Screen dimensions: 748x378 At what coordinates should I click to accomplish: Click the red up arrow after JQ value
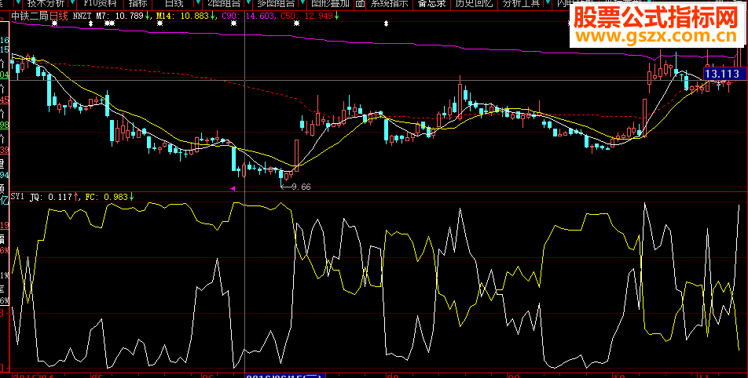[75, 198]
